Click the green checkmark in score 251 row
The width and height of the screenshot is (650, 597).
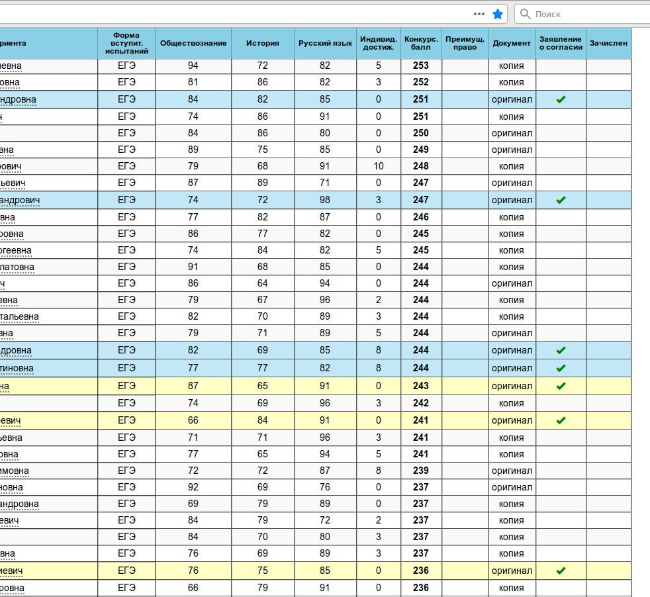click(x=561, y=99)
